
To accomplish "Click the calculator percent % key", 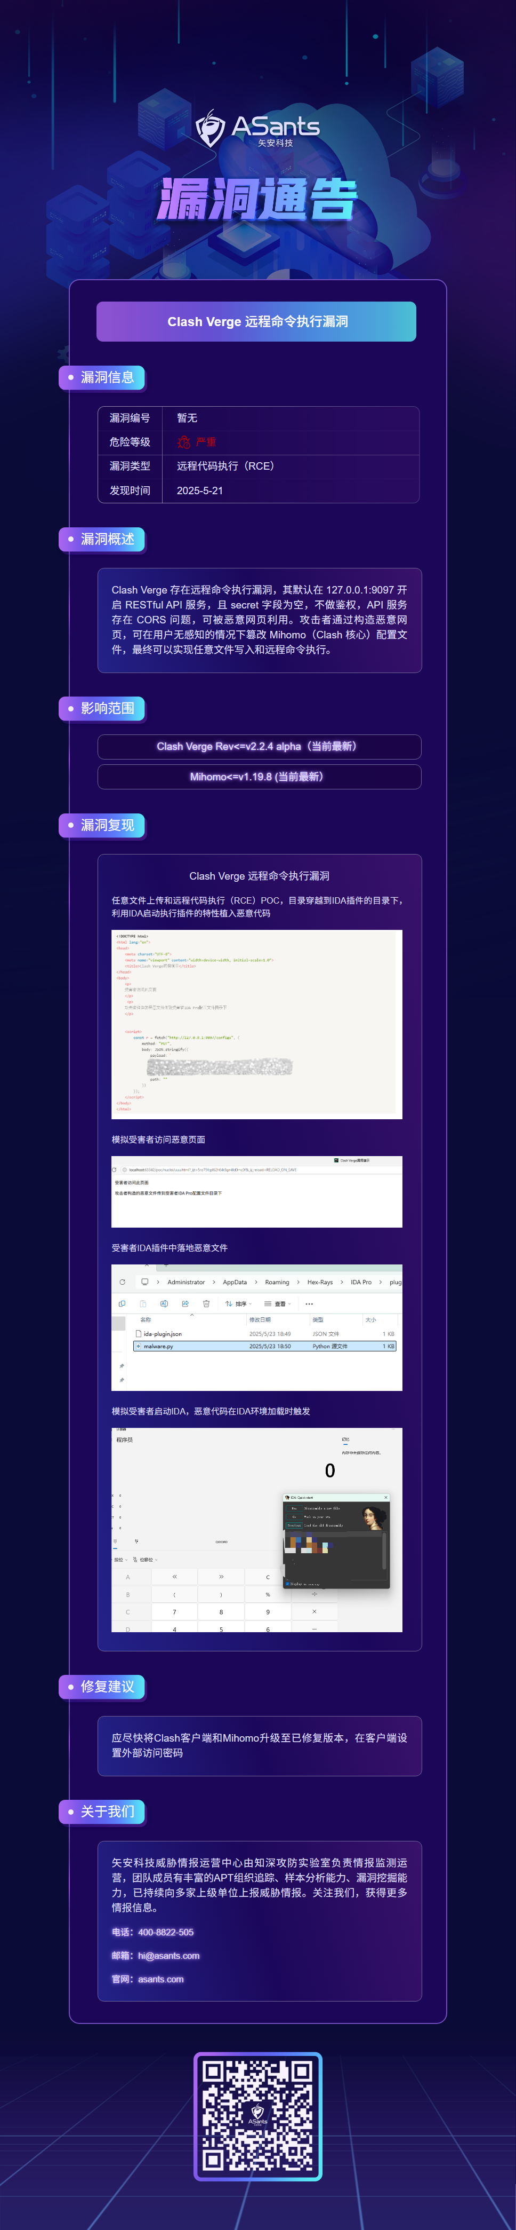I will [x=268, y=1595].
